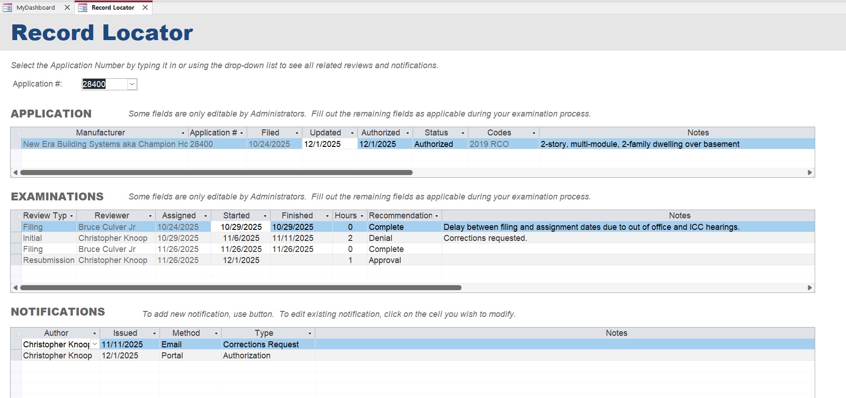The height and width of the screenshot is (398, 846).
Task: Click Examinations table horizontal scrollbar thumb
Action: click(241, 287)
